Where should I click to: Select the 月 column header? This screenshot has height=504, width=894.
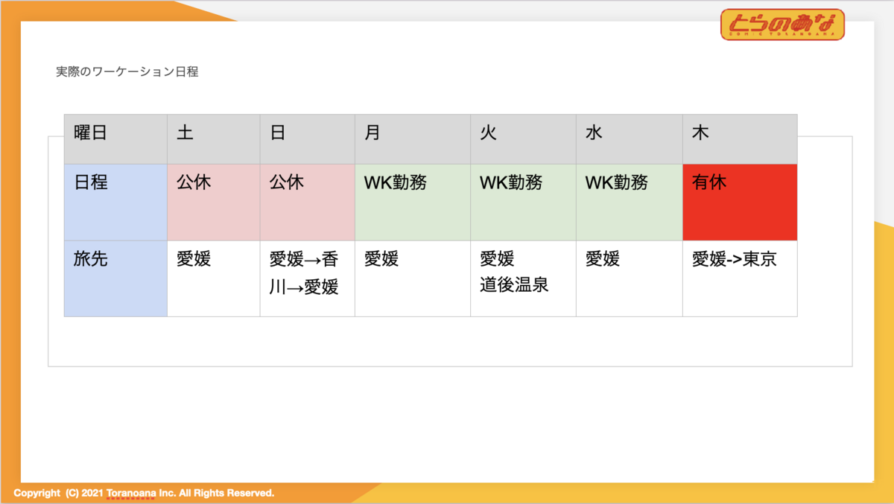[413, 139]
